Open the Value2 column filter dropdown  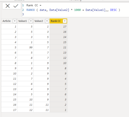(x=47, y=21)
